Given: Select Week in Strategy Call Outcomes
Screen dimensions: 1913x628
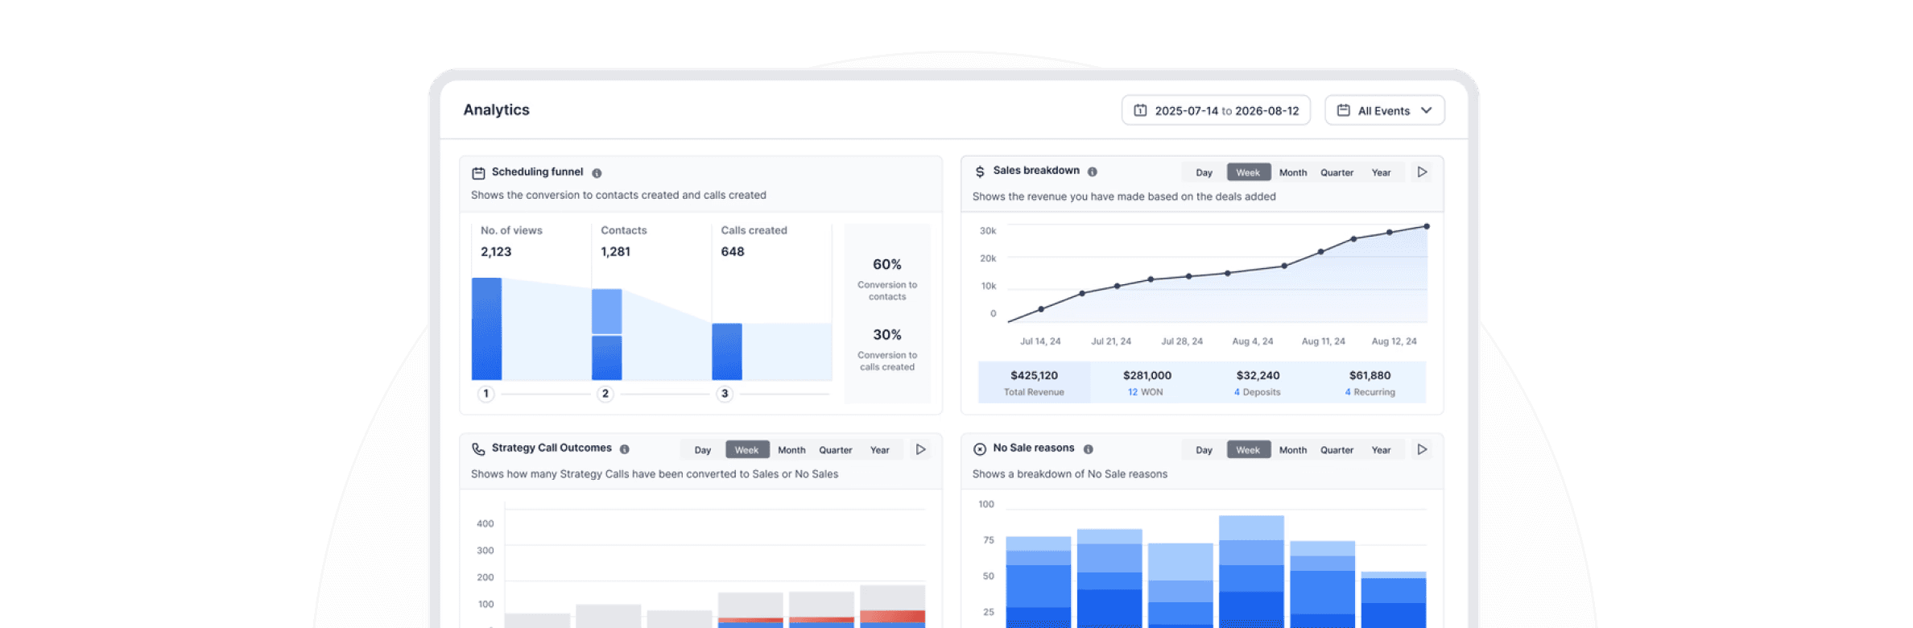Looking at the screenshot, I should click(x=747, y=450).
